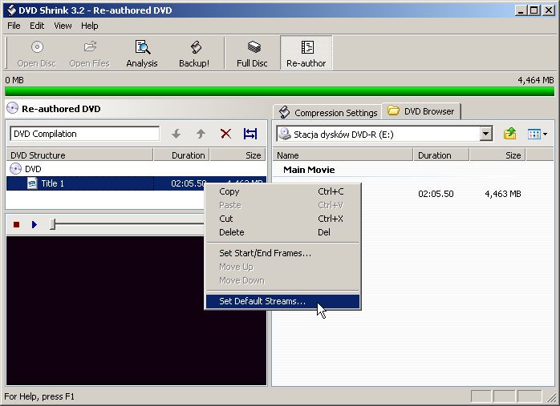The height and width of the screenshot is (406, 560).
Task: Click the move up arrow icon
Action: pyautogui.click(x=201, y=134)
